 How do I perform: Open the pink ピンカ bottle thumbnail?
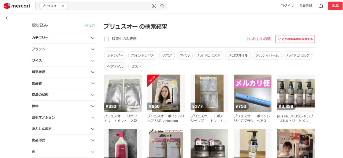click(x=123, y=143)
